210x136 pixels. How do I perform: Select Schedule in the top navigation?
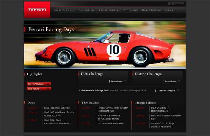pos(170,10)
